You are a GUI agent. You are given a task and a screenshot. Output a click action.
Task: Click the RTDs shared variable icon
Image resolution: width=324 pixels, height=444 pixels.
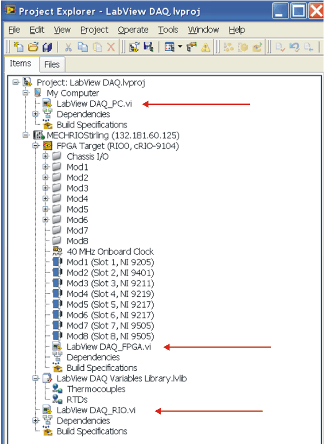pyautogui.click(x=58, y=399)
